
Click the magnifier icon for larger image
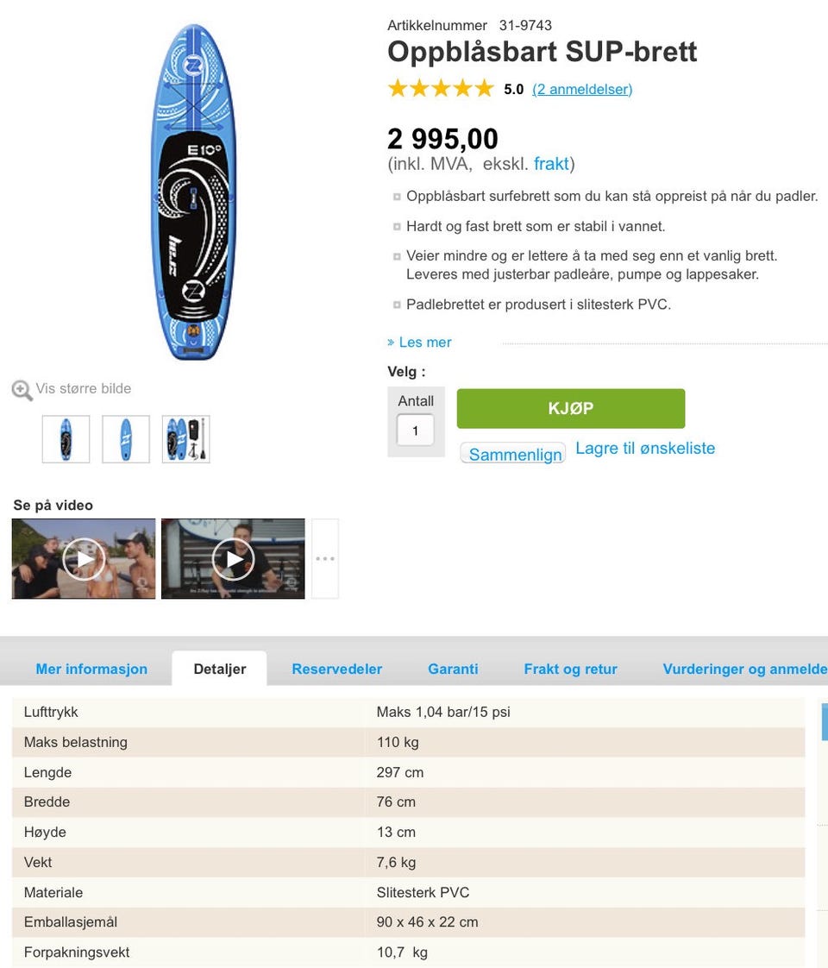(x=22, y=390)
